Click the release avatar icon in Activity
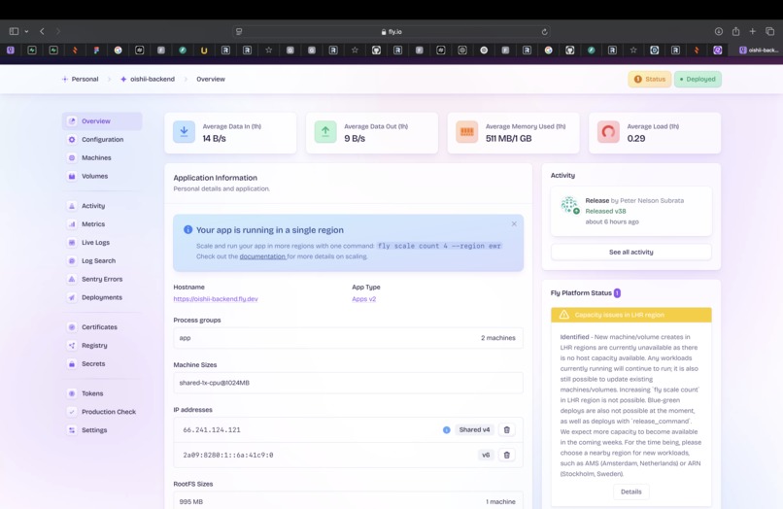 (569, 205)
